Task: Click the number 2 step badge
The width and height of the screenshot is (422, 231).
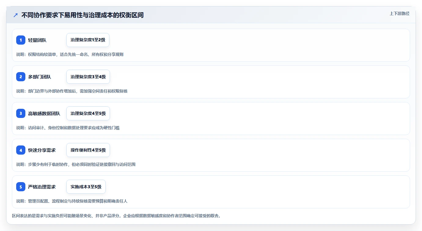Action: point(21,77)
